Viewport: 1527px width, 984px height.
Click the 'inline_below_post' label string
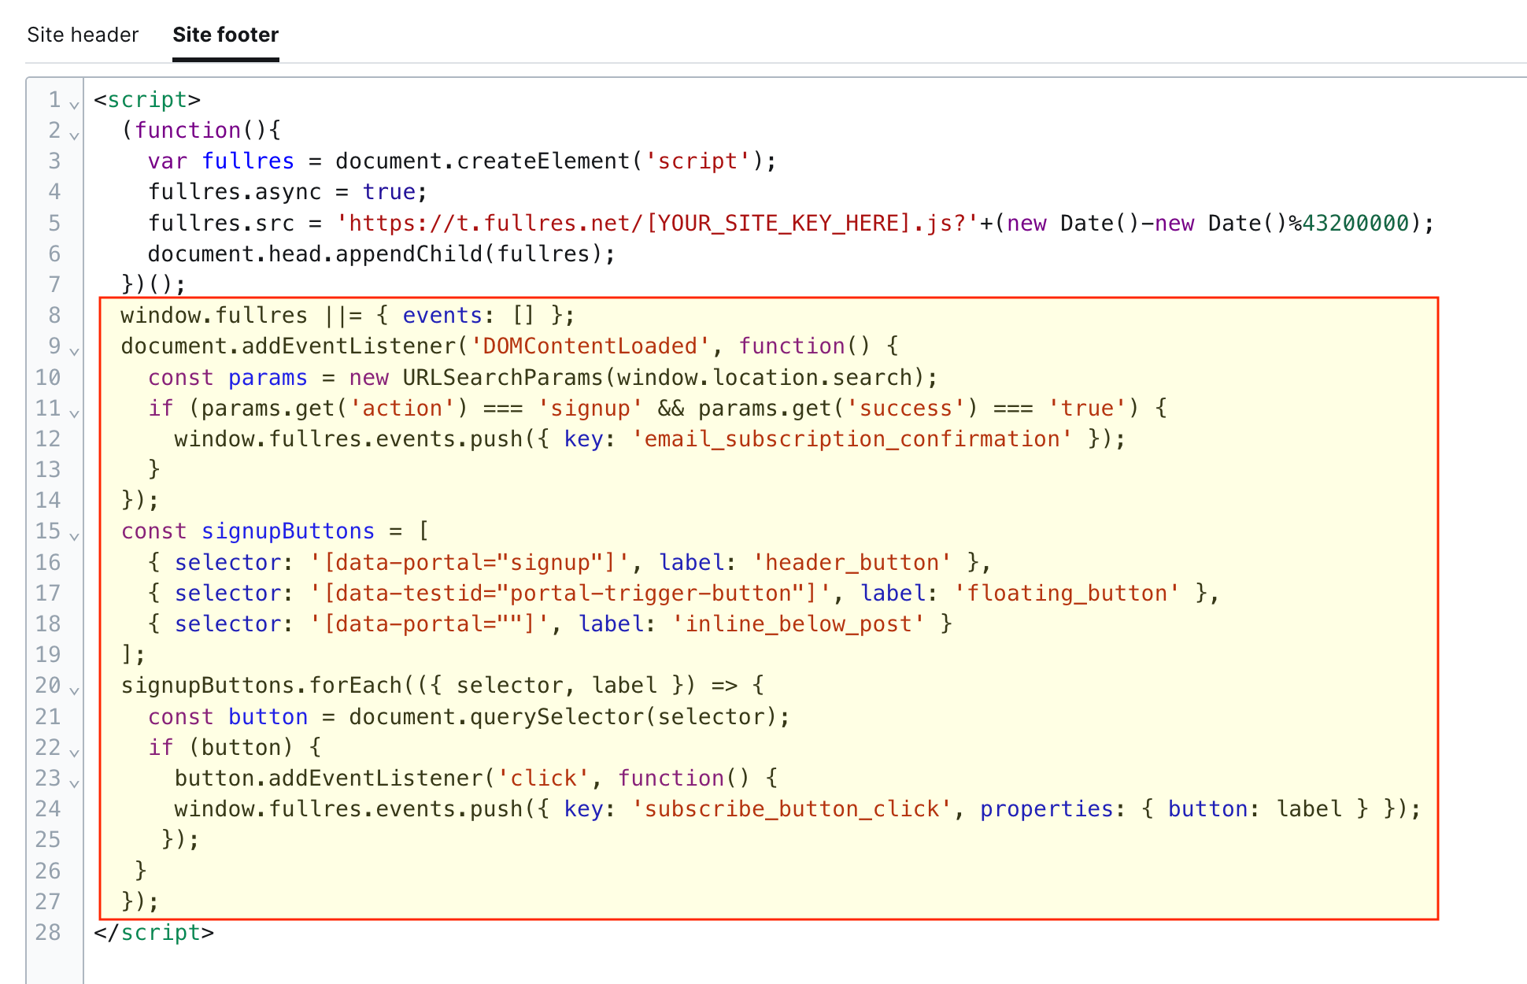(x=798, y=624)
